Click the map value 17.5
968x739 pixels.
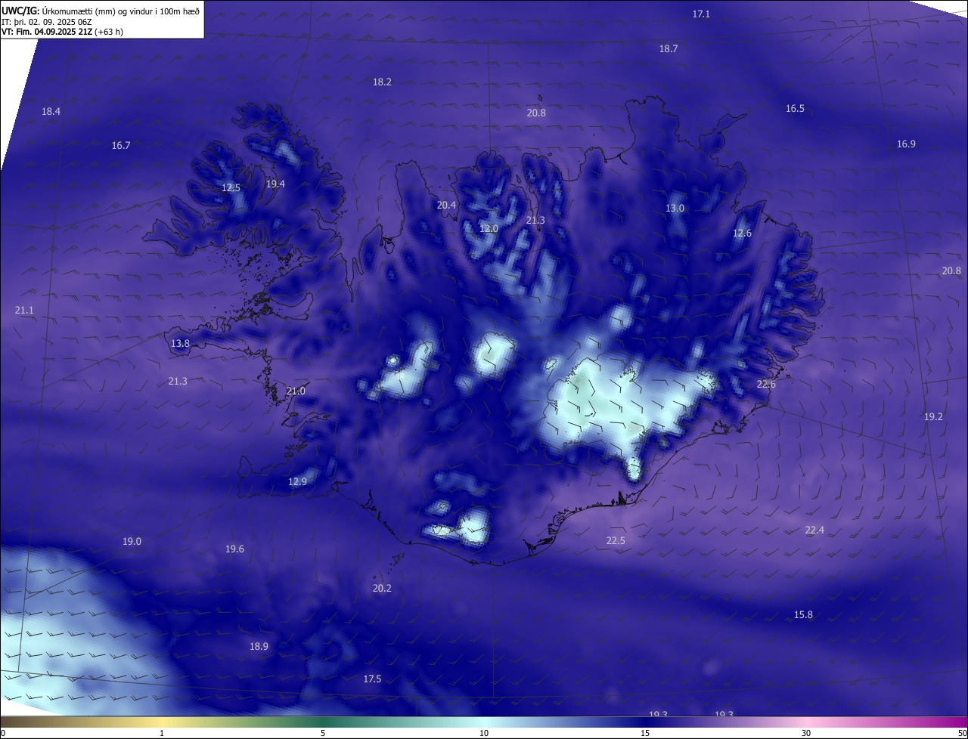(372, 679)
